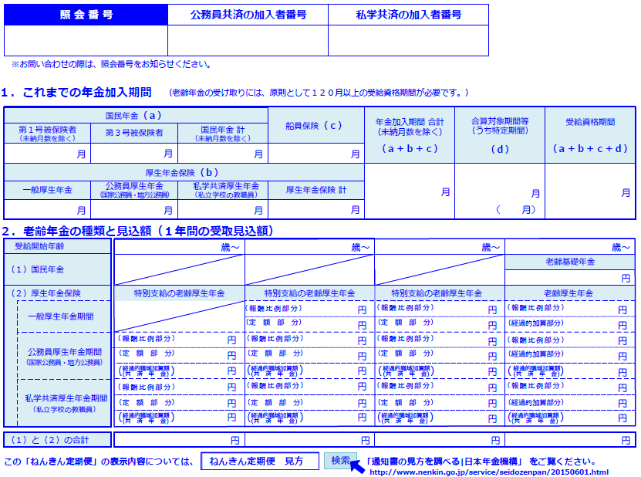Select the 一般厚生年金 column header
The image size is (641, 477).
point(47,190)
